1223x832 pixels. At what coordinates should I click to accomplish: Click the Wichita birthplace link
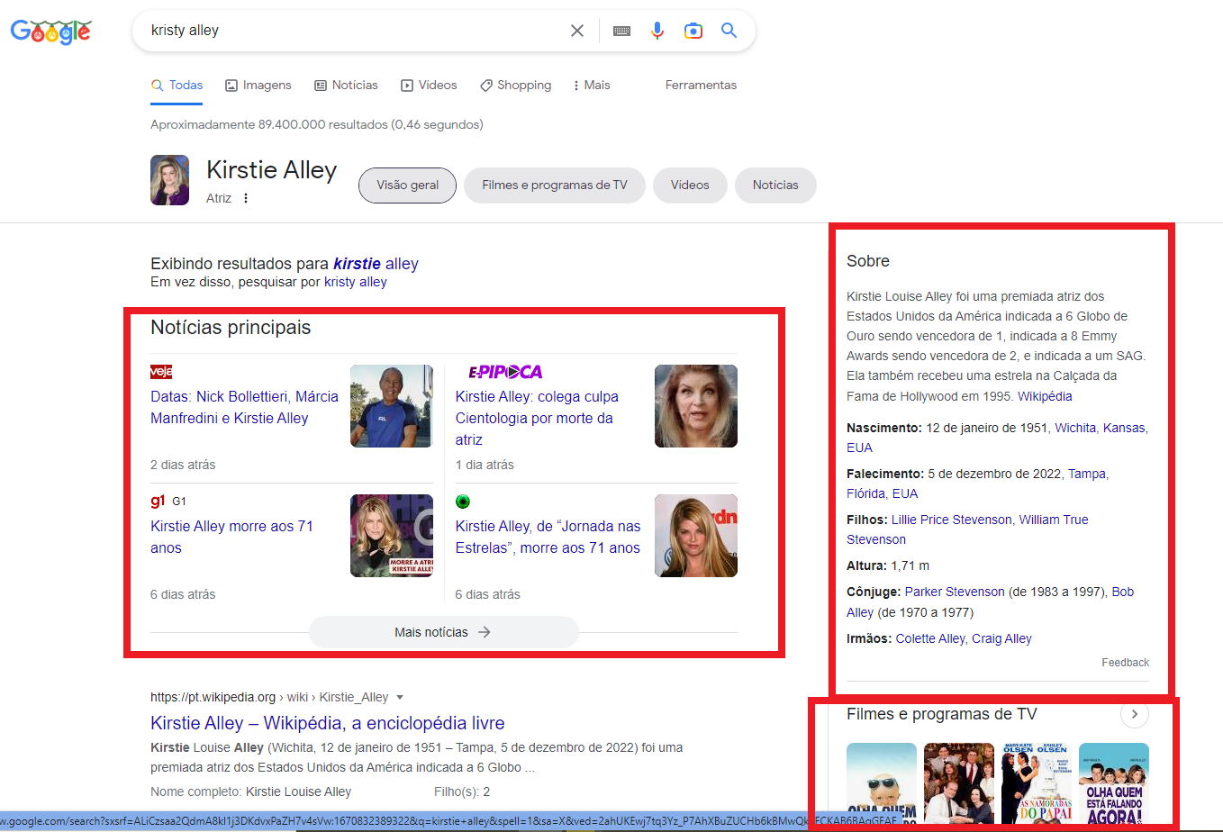coord(1075,428)
